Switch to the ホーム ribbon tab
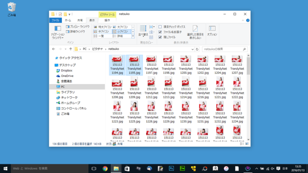 (68, 20)
